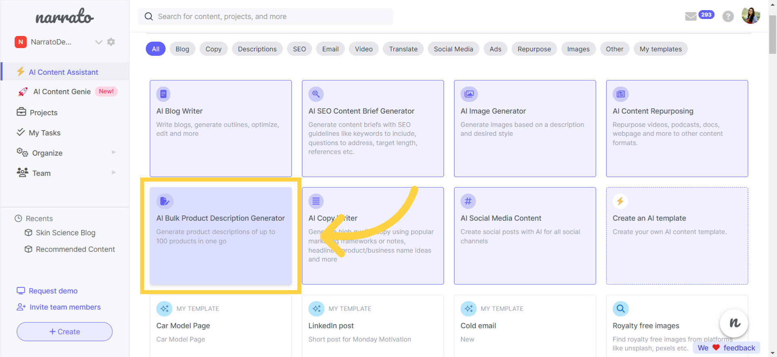Screen dimensions: 777x357
Task: Focus the content search field
Action: point(265,17)
